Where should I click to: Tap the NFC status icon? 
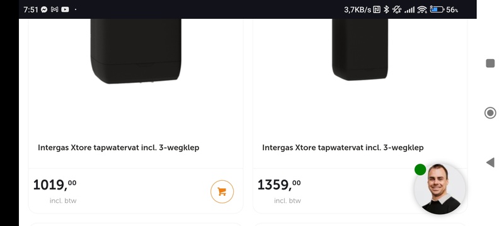(377, 9)
